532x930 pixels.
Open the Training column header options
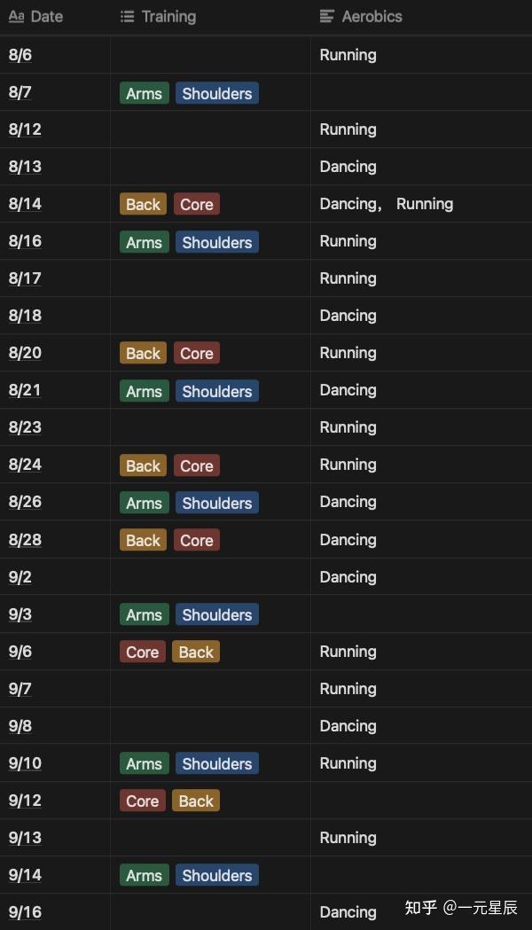pyautogui.click(x=168, y=17)
